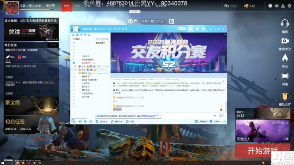Click the rank 2612 panel
294x165 pixels.
(263, 114)
